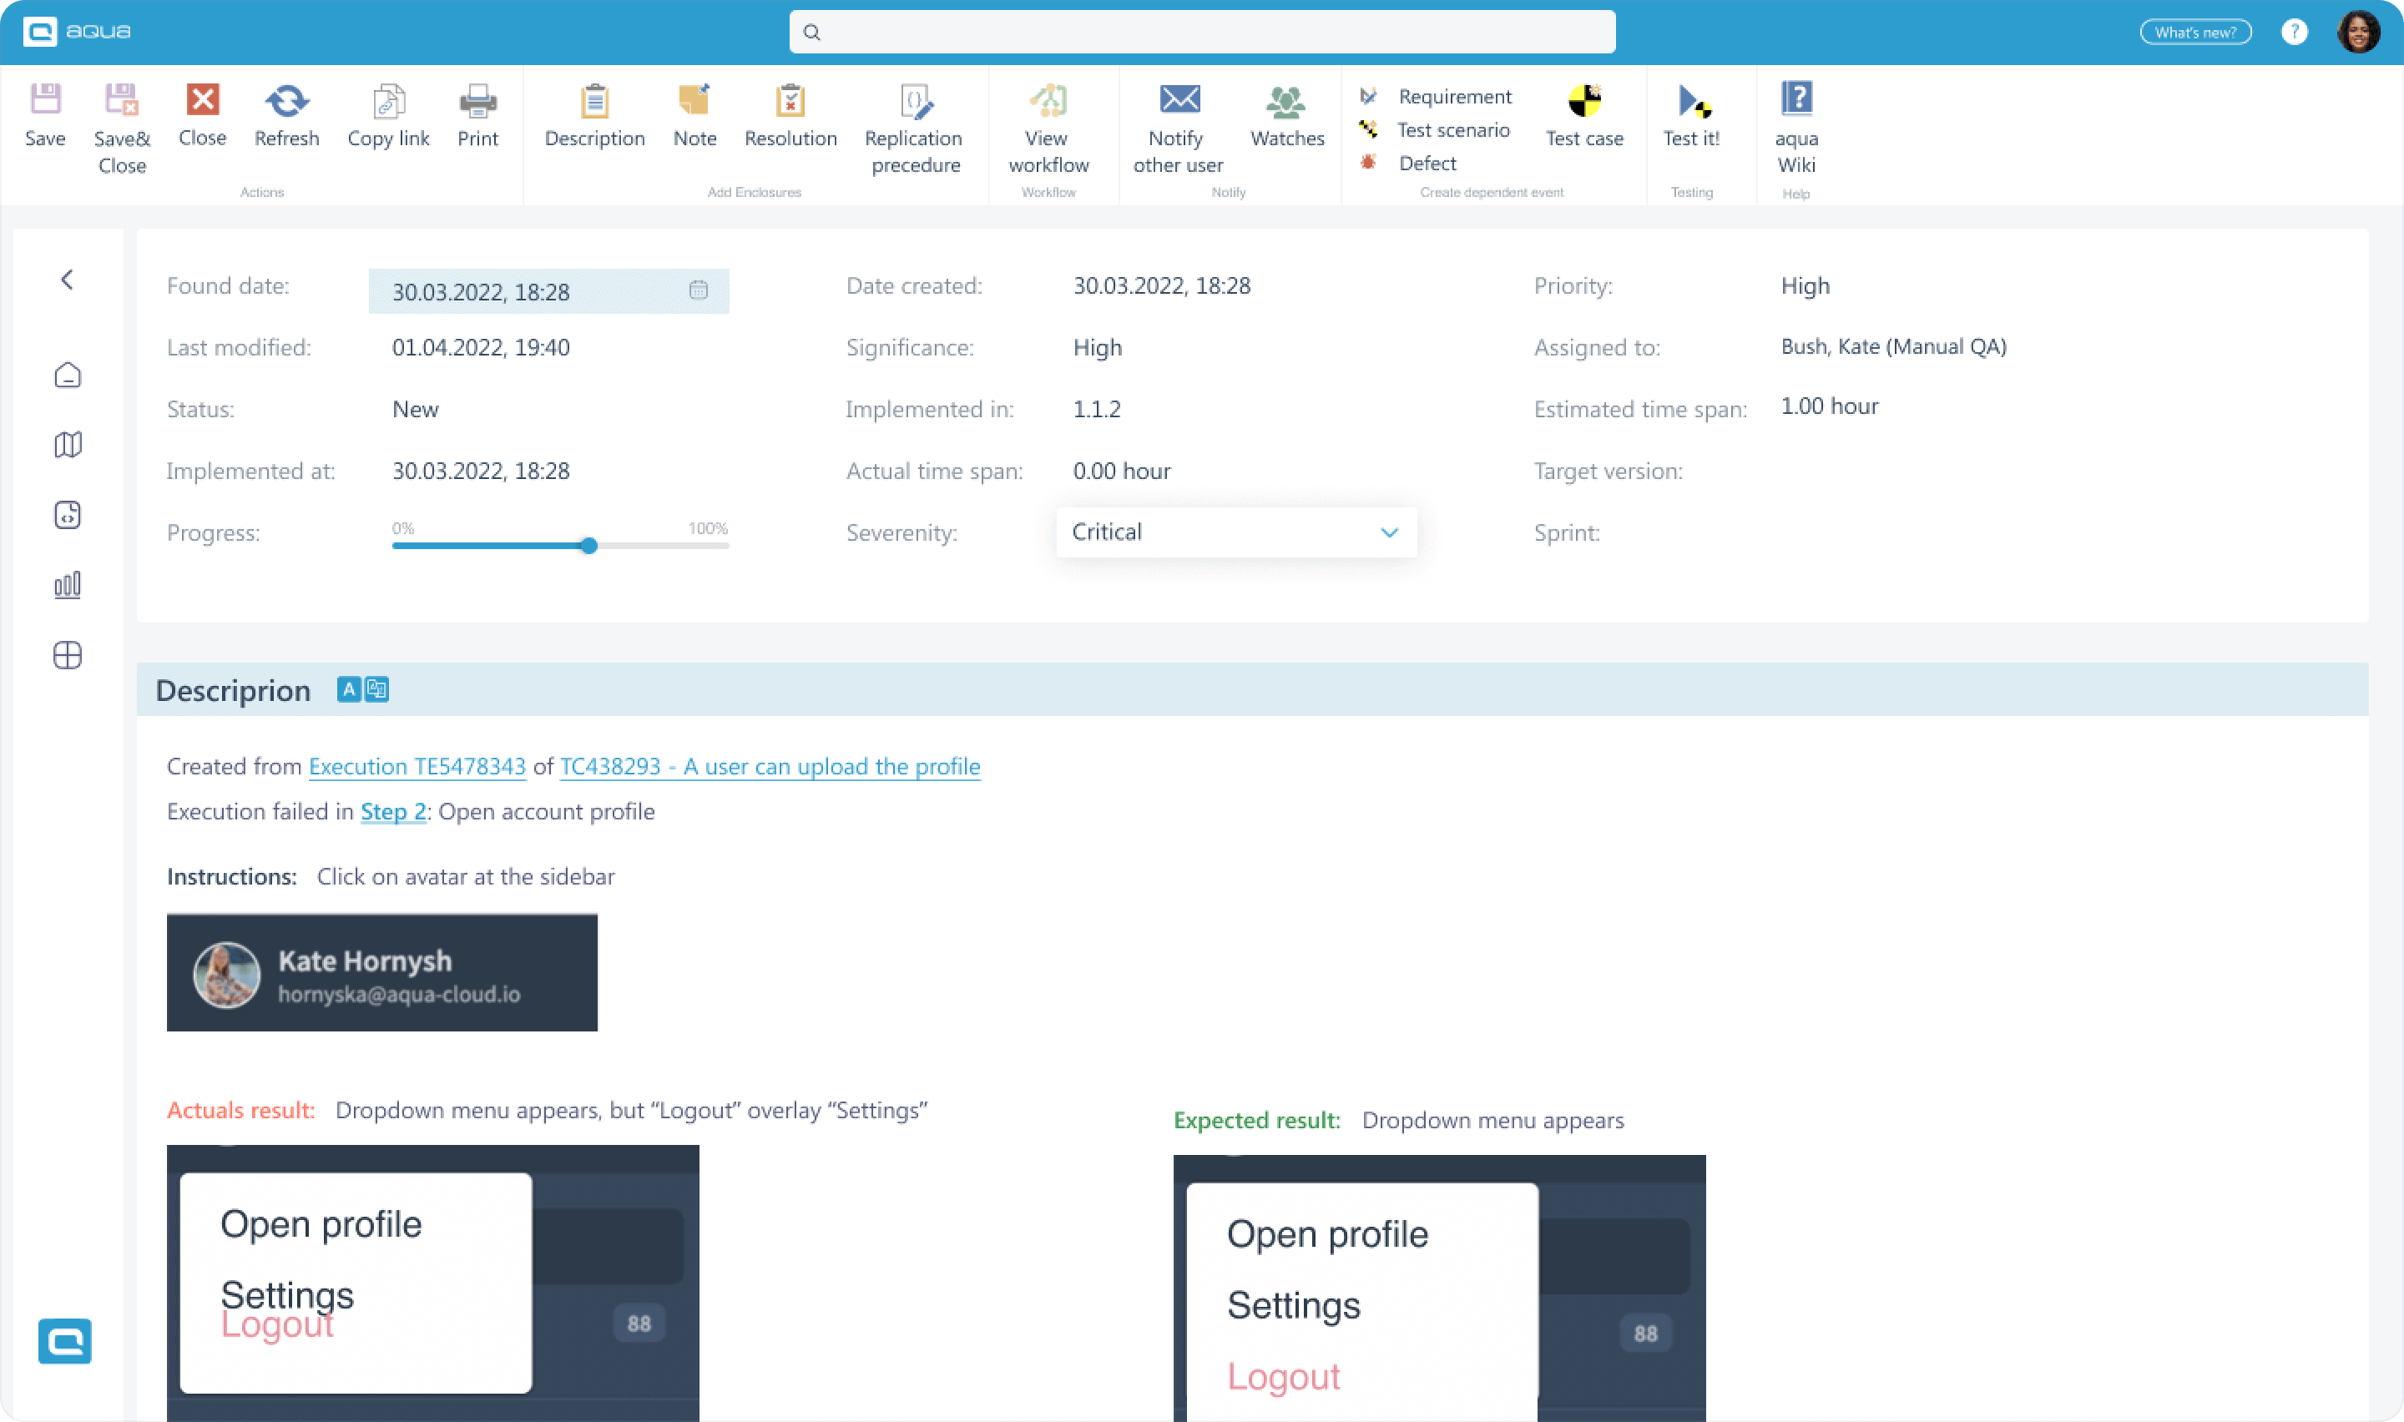Image resolution: width=2404 pixels, height=1422 pixels.
Task: Collapse the sidebar with back chevron
Action: 67,280
